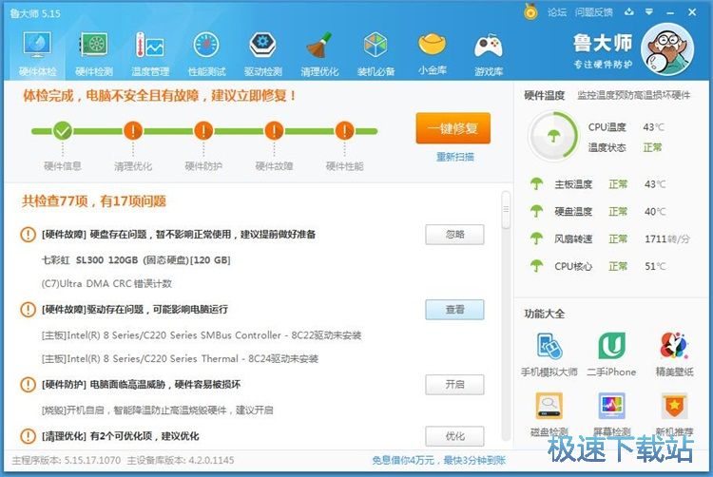This screenshot has width=713, height=477.
Task: Click 查看 to view driver problems
Action: 454,310
